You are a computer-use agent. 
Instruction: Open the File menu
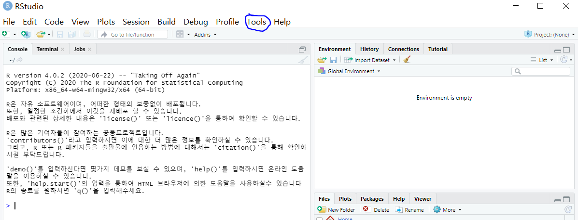(x=9, y=22)
